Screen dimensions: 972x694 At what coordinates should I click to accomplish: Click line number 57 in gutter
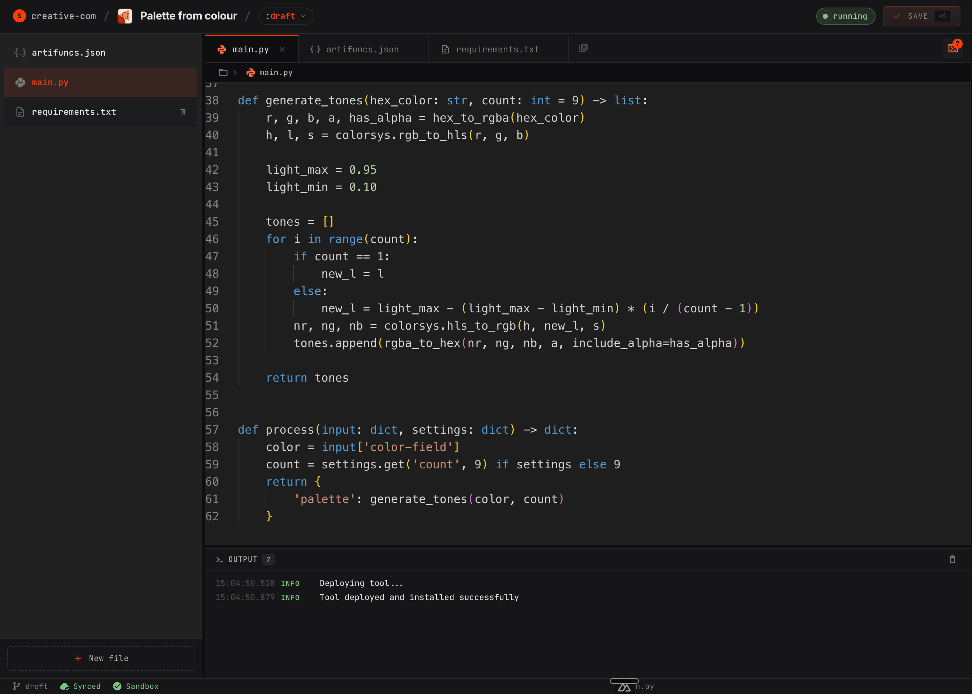tap(212, 429)
